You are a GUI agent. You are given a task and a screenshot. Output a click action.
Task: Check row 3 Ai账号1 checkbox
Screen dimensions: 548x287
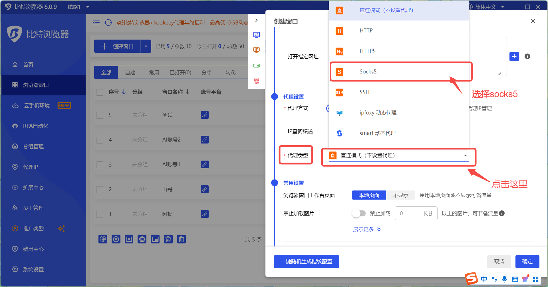tap(100, 165)
